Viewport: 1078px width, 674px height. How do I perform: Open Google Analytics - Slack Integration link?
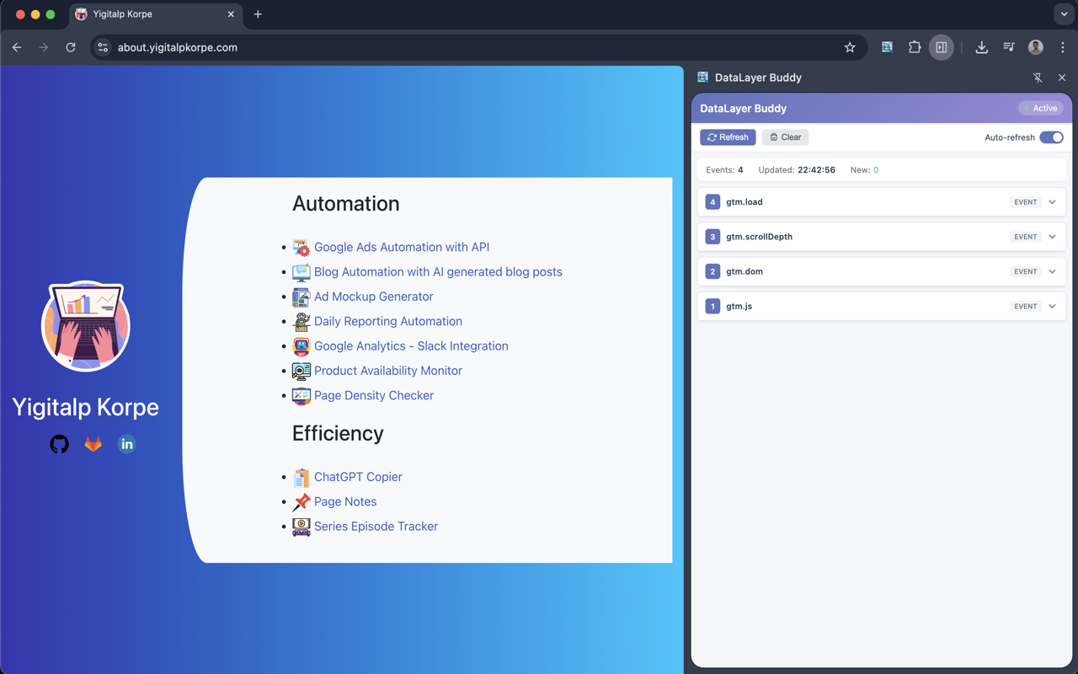pyautogui.click(x=411, y=346)
